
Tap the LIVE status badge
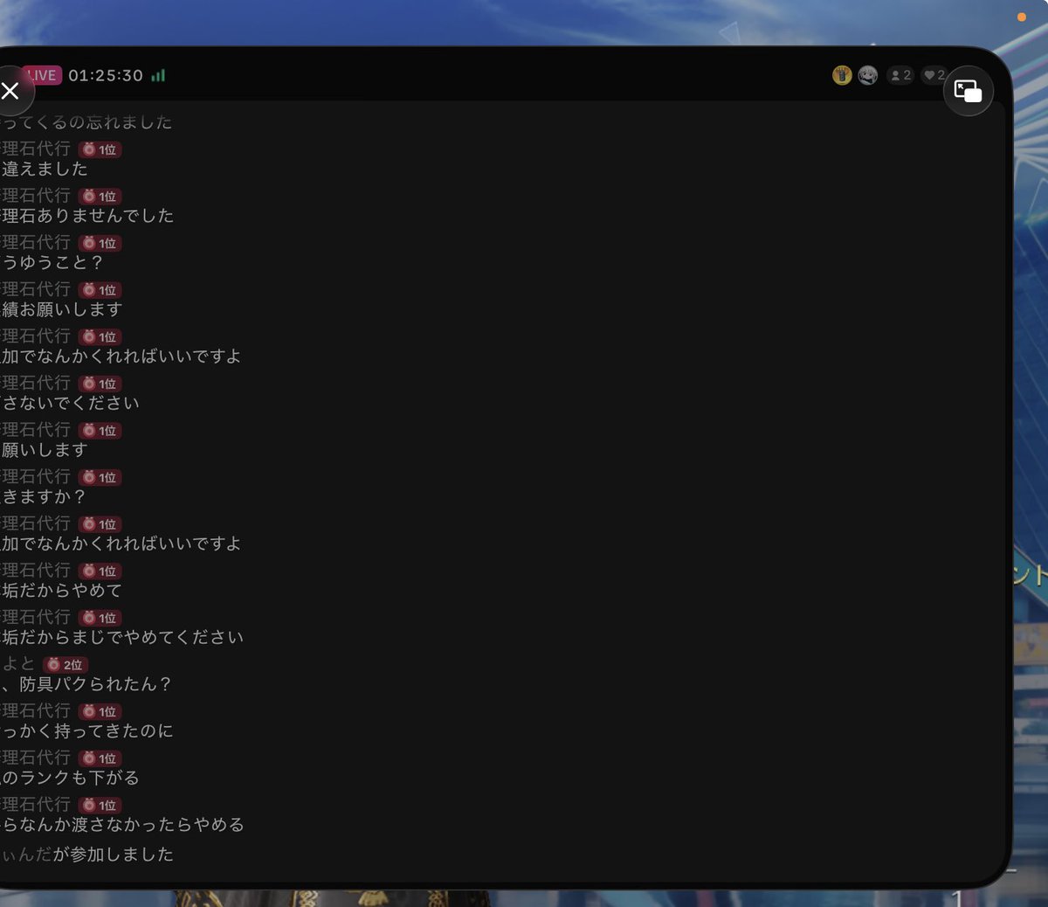click(41, 75)
